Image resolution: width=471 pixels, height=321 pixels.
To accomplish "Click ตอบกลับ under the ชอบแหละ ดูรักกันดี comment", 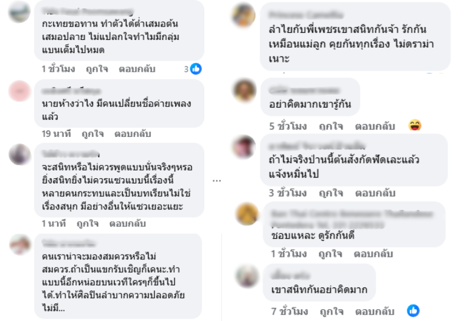I will (x=373, y=254).
